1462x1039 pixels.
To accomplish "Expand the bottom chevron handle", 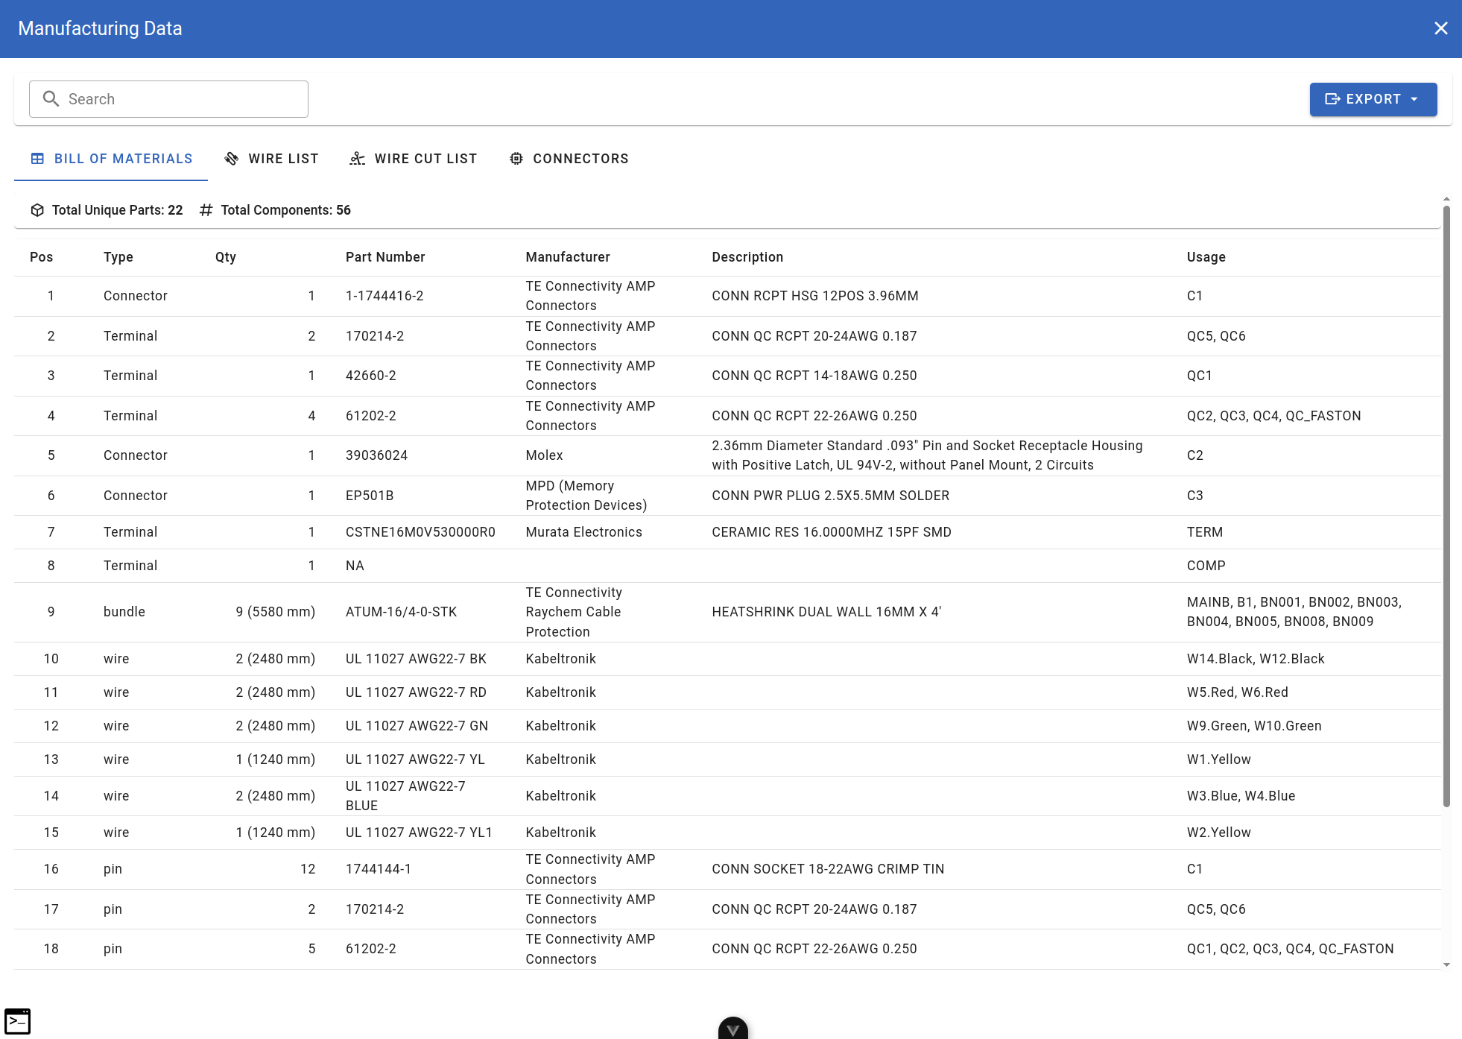I will [x=732, y=1029].
